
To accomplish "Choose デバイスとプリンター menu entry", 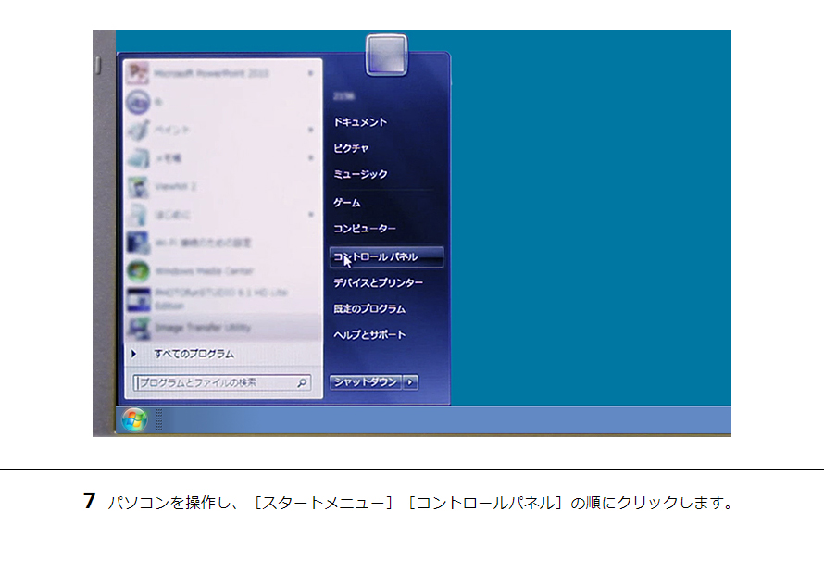I will [378, 282].
